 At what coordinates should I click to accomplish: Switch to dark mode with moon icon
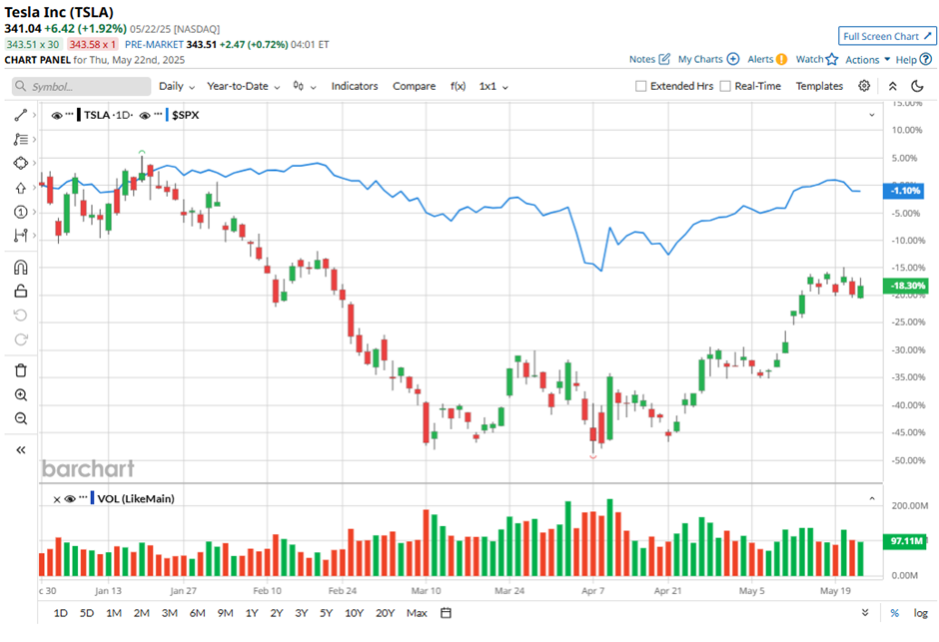[917, 86]
